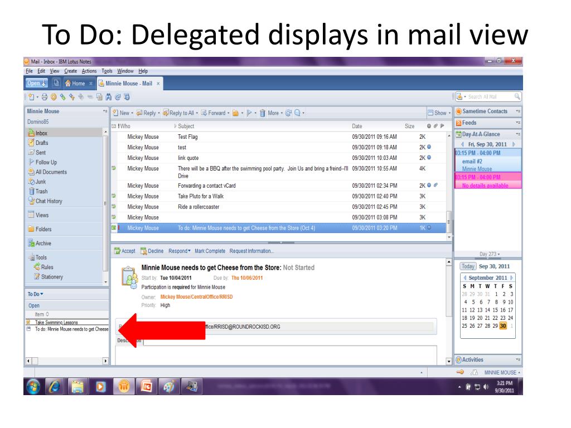Click the Activities panel icon

tap(459, 359)
